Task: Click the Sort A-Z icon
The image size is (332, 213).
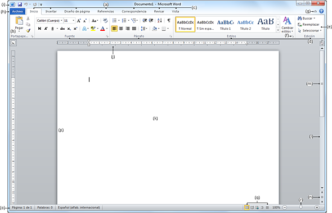Action: tap(160, 20)
